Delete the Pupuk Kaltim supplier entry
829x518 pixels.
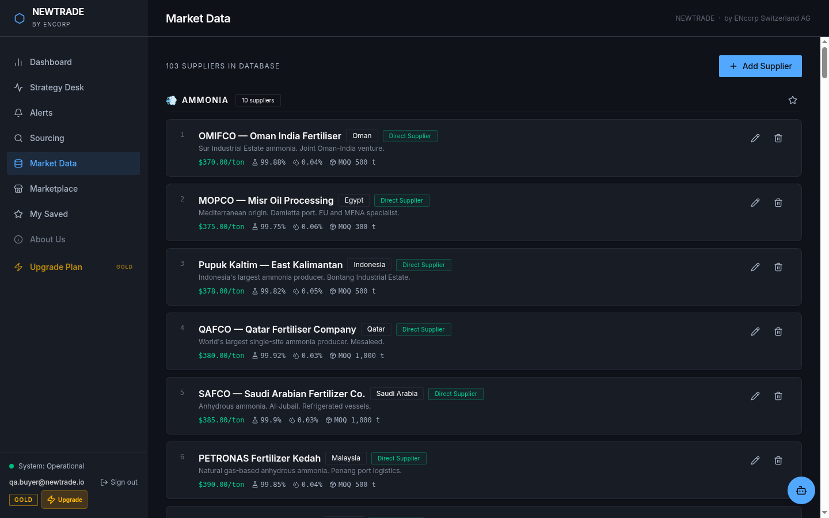(x=778, y=267)
